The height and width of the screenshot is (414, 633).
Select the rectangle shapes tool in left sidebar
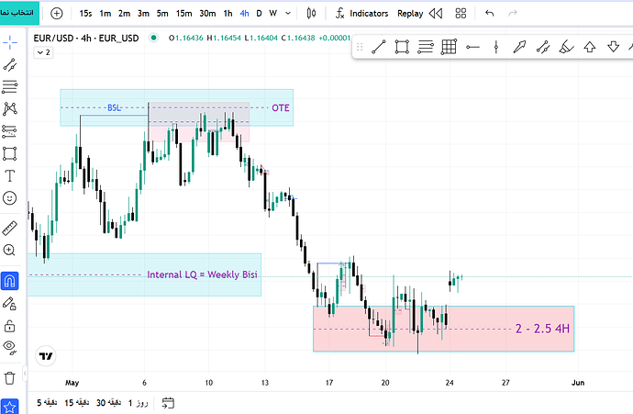point(10,153)
